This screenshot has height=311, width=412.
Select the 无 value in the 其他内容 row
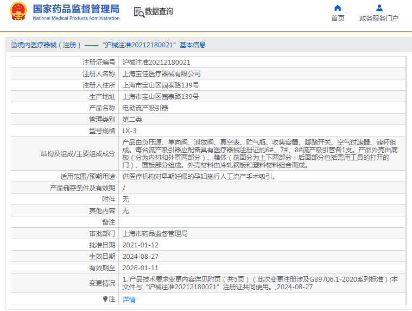click(125, 211)
